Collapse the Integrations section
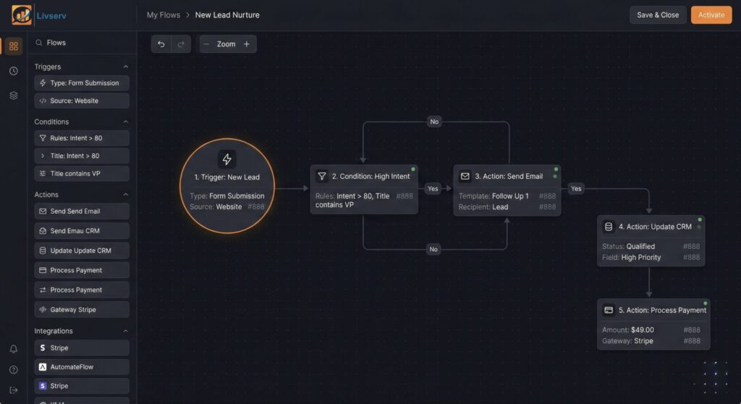This screenshot has height=404, width=741. tap(125, 331)
